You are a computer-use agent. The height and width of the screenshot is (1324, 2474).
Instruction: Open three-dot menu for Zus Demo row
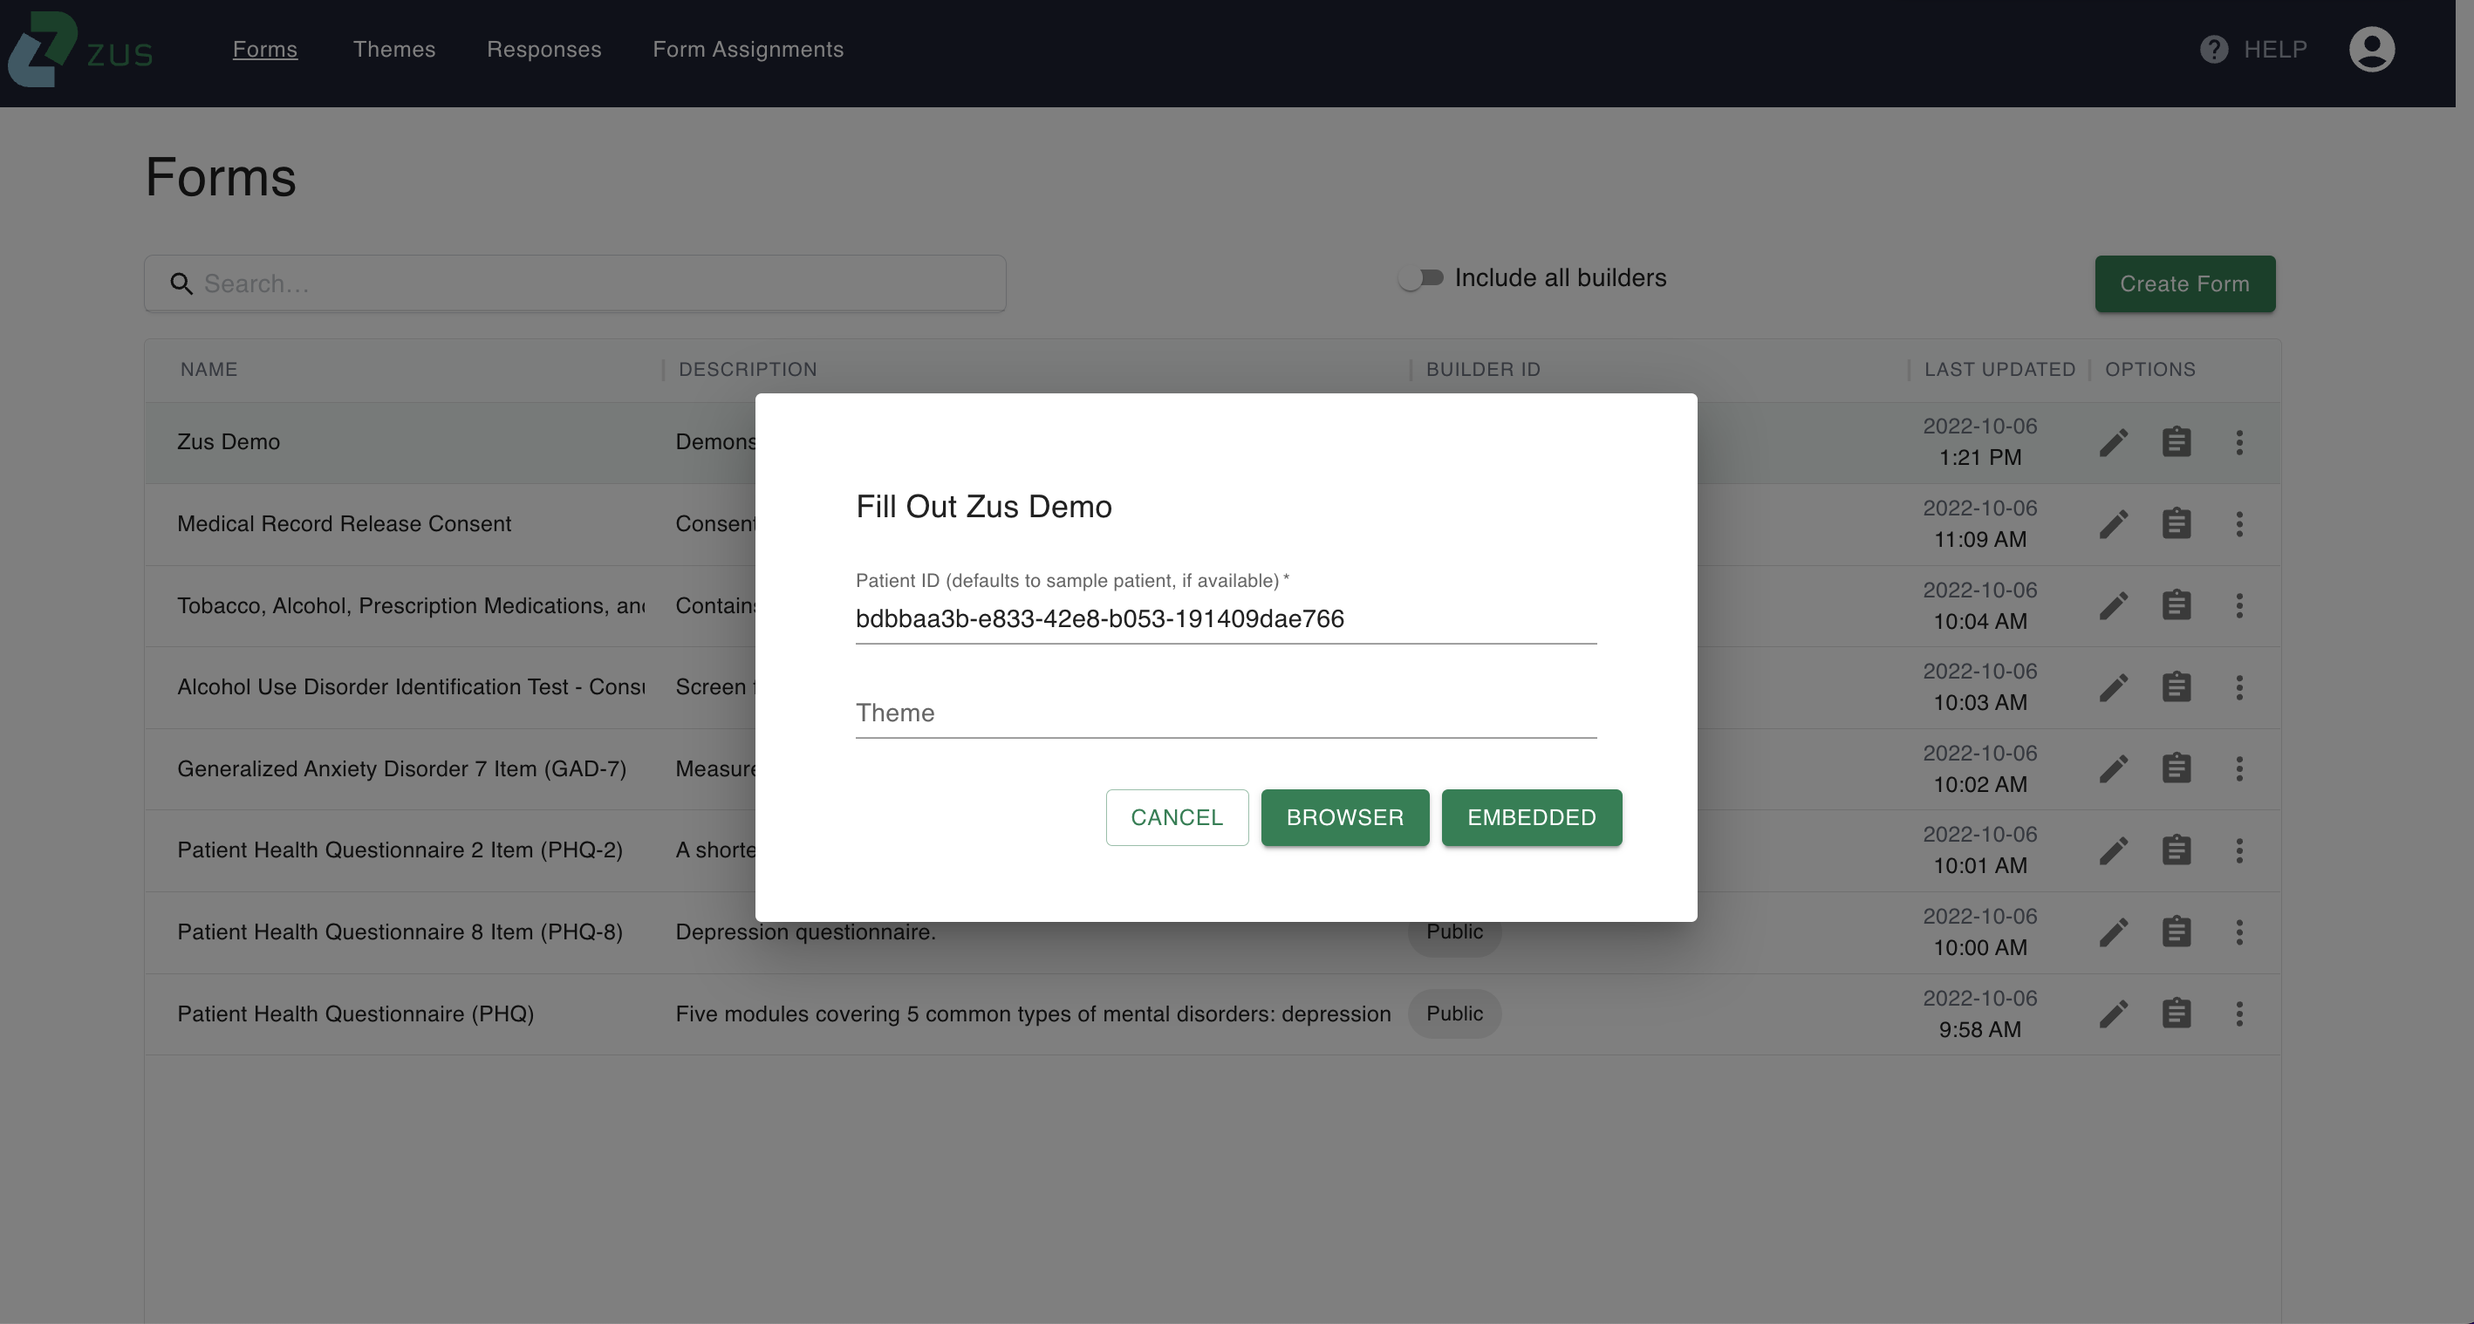2238,442
